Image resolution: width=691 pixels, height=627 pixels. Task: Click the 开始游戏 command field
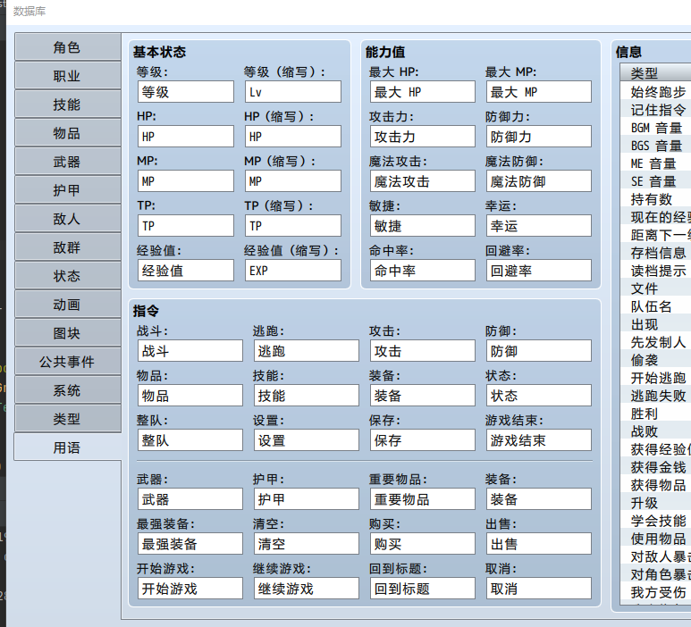[190, 589]
